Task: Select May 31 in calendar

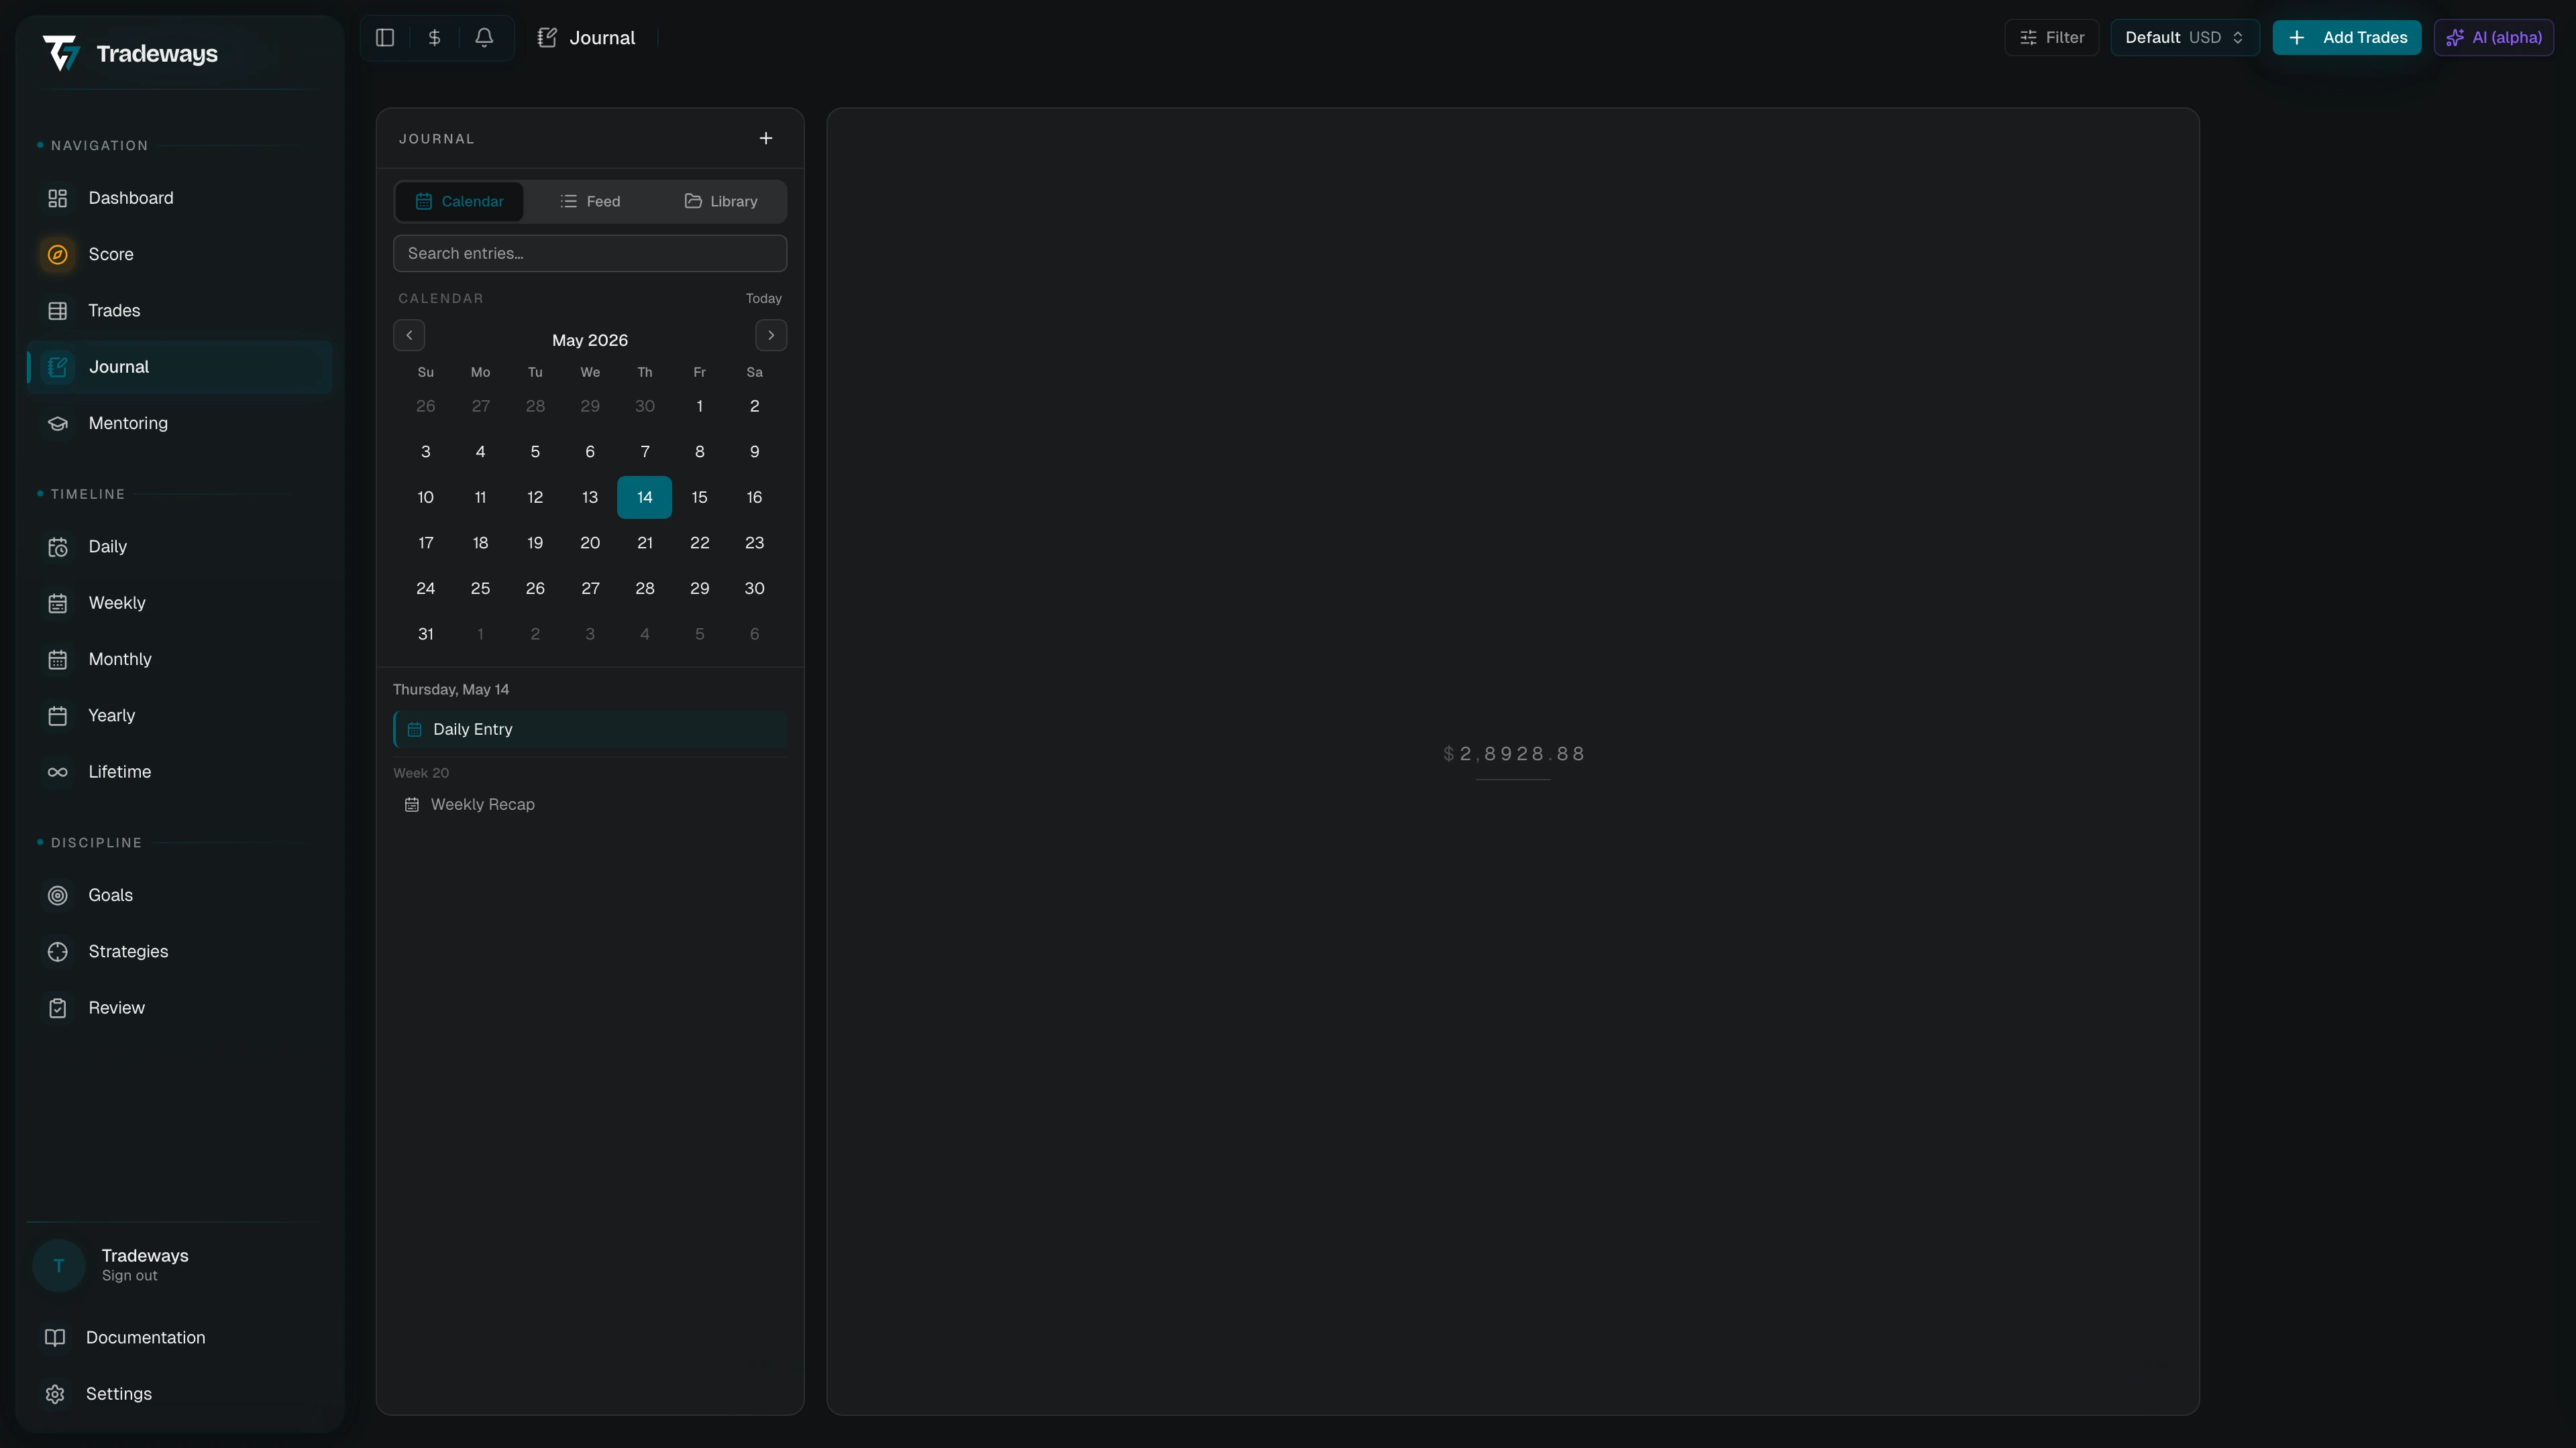Action: [x=426, y=635]
